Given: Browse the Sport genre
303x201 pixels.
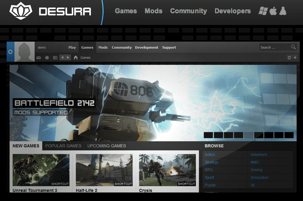Looking at the screenshot, I should point(209,177).
